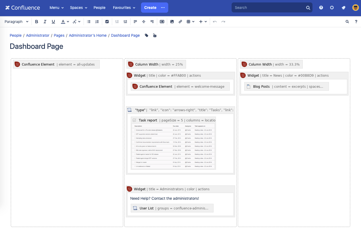Open the People breadcrumb link
Viewport: 361px width, 234px height.
[16, 35]
